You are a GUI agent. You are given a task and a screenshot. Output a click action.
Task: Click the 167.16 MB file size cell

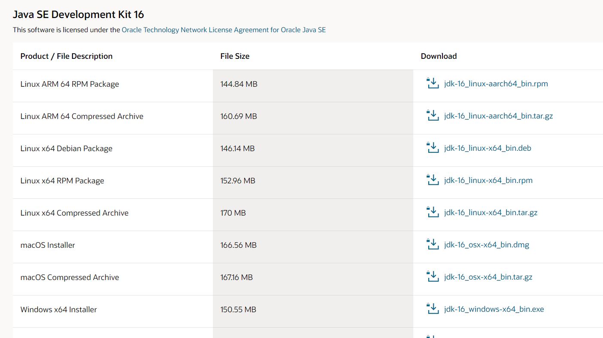[313, 279]
